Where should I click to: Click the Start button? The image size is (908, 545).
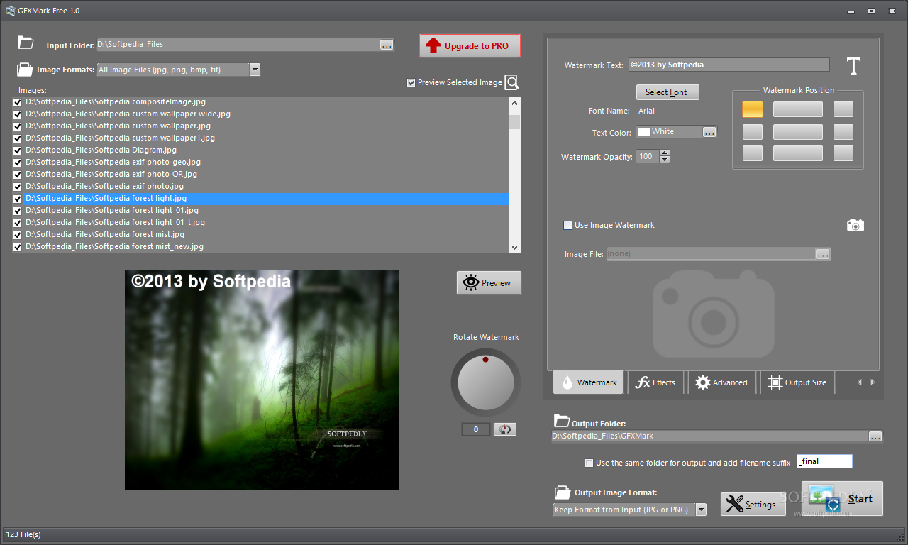click(x=842, y=498)
